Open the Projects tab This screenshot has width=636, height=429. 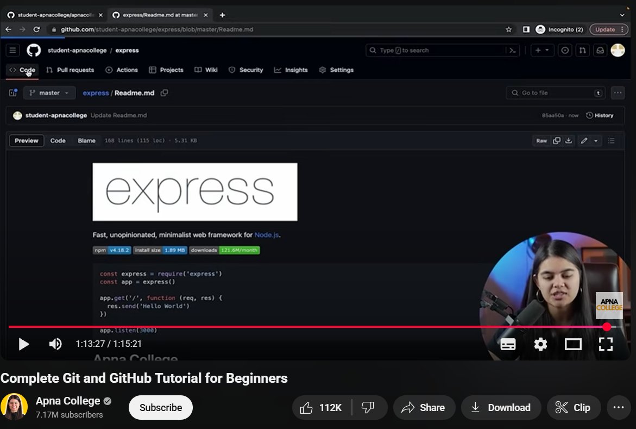166,70
